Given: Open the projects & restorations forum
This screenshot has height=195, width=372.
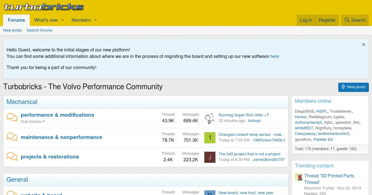Looking at the screenshot, I should pos(50,157).
